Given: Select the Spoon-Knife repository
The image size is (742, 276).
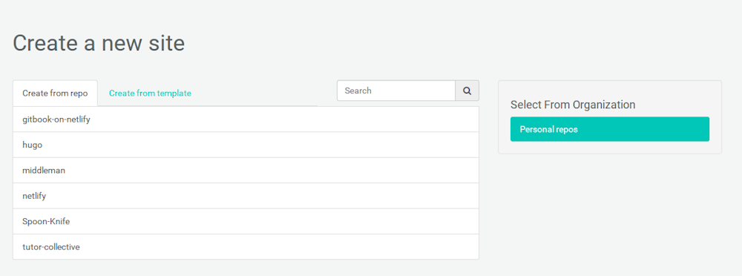Looking at the screenshot, I should click(246, 221).
